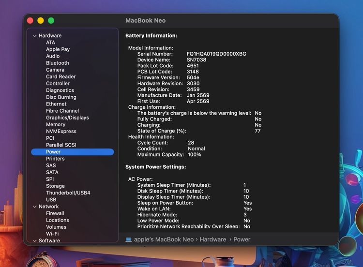Click the Condition value Normal
The image size is (363, 267).
pyautogui.click(x=197, y=149)
